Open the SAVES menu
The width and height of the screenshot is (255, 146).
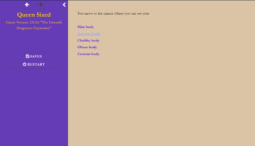coord(34,56)
